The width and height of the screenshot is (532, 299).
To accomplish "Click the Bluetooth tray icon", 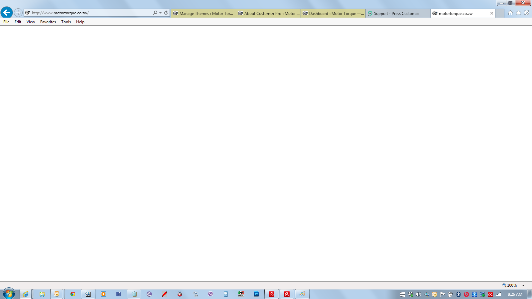I will (459, 294).
